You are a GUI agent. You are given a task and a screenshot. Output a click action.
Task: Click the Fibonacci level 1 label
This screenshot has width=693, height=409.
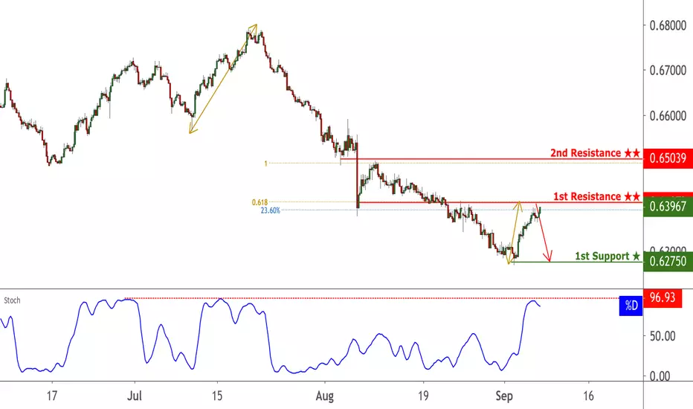click(x=265, y=164)
